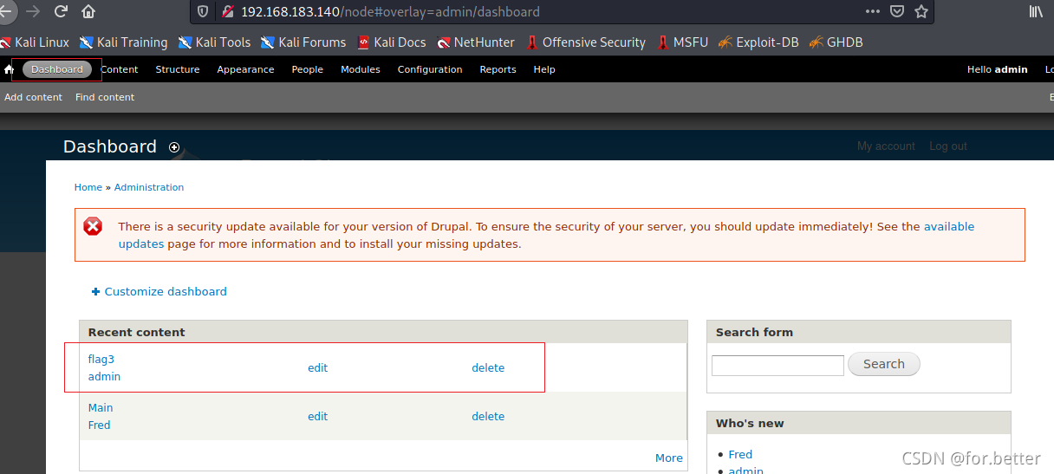Open the Reports admin menu
This screenshot has width=1054, height=474.
point(498,69)
